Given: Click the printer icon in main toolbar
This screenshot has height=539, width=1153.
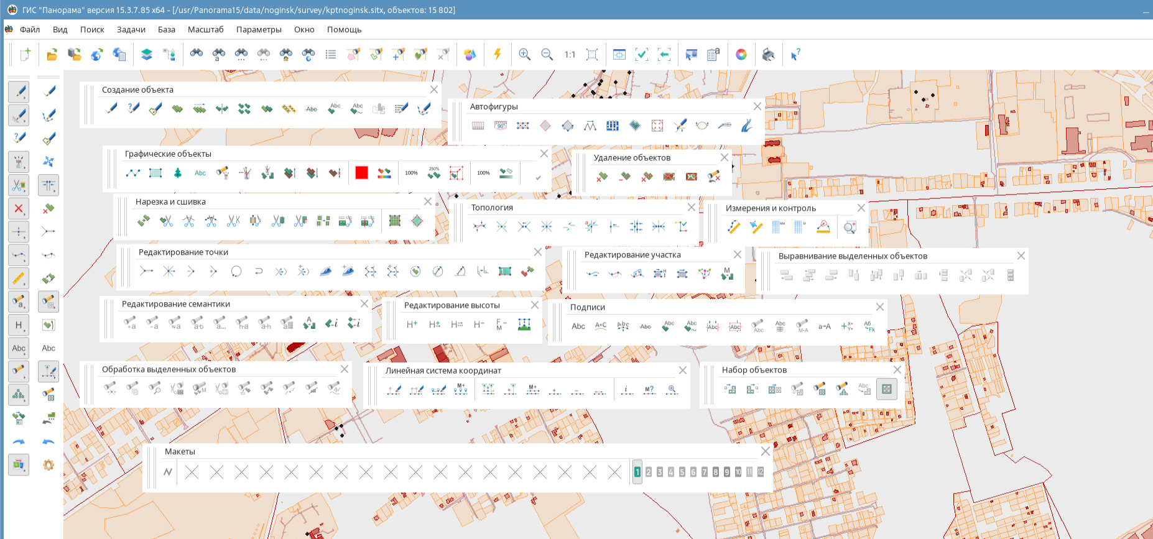Looking at the screenshot, I should 769,55.
